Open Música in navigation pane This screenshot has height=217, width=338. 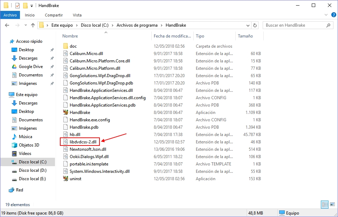click(26, 136)
